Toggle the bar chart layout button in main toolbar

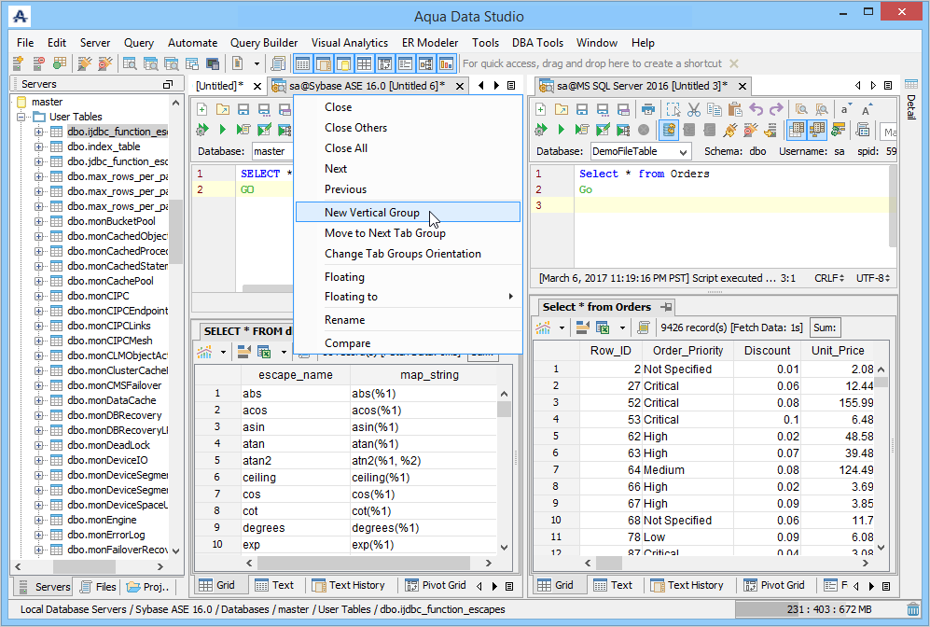click(x=445, y=63)
